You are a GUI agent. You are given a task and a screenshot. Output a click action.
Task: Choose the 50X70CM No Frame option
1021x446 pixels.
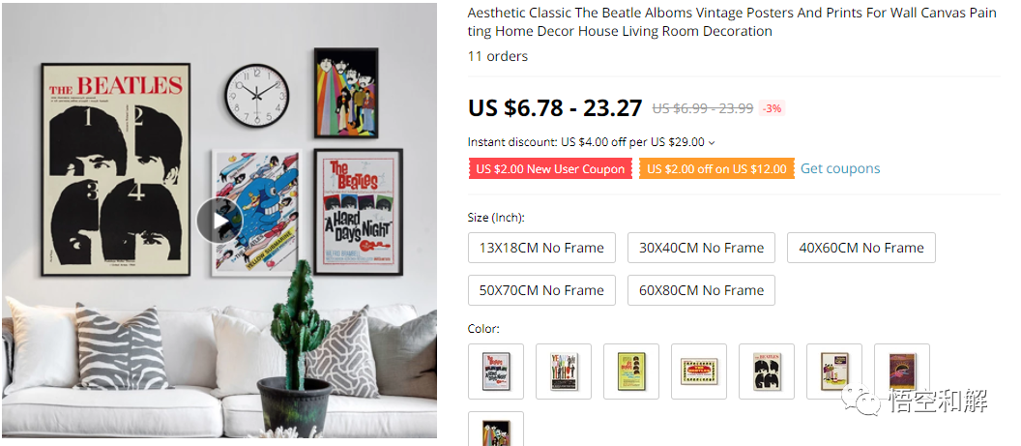[x=541, y=290]
